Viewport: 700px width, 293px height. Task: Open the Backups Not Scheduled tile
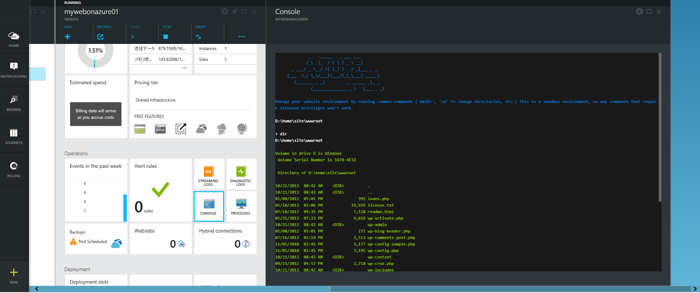click(x=96, y=239)
